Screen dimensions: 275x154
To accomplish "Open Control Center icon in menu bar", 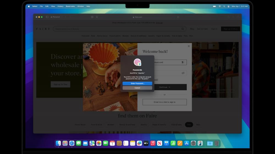I will point(229,6).
